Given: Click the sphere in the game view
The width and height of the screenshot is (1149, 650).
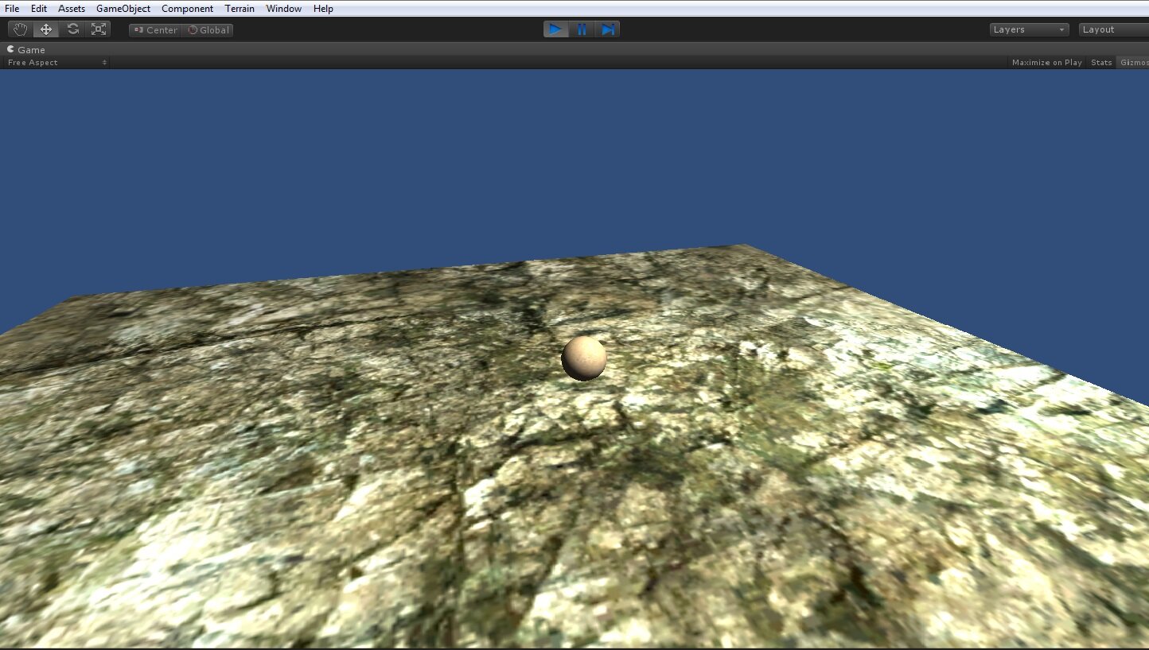Looking at the screenshot, I should 584,358.
